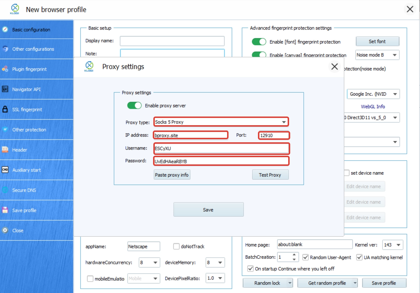Image resolution: width=420 pixels, height=293 pixels.
Task: Uncheck the Random User-Agent checkbox
Action: tap(306, 257)
